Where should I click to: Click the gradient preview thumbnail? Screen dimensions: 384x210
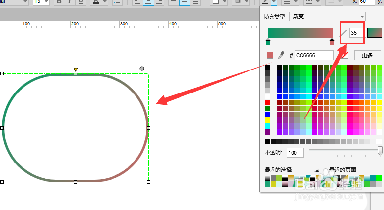pyautogui.click(x=375, y=33)
